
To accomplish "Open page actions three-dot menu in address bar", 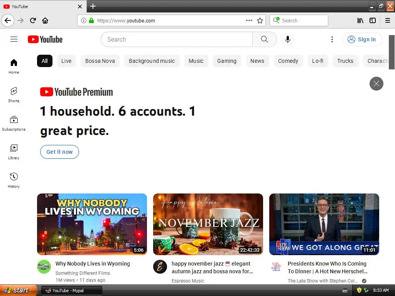I will pyautogui.click(x=249, y=20).
